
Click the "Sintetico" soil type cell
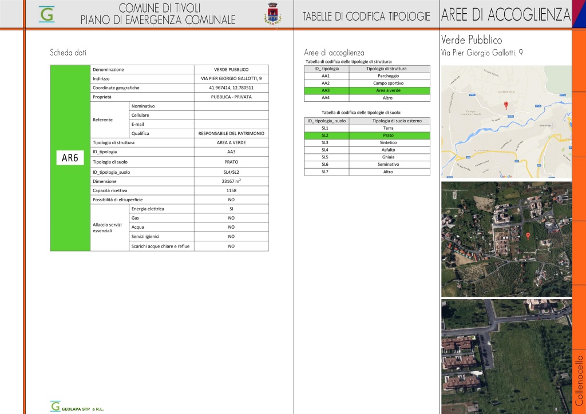[389, 142]
